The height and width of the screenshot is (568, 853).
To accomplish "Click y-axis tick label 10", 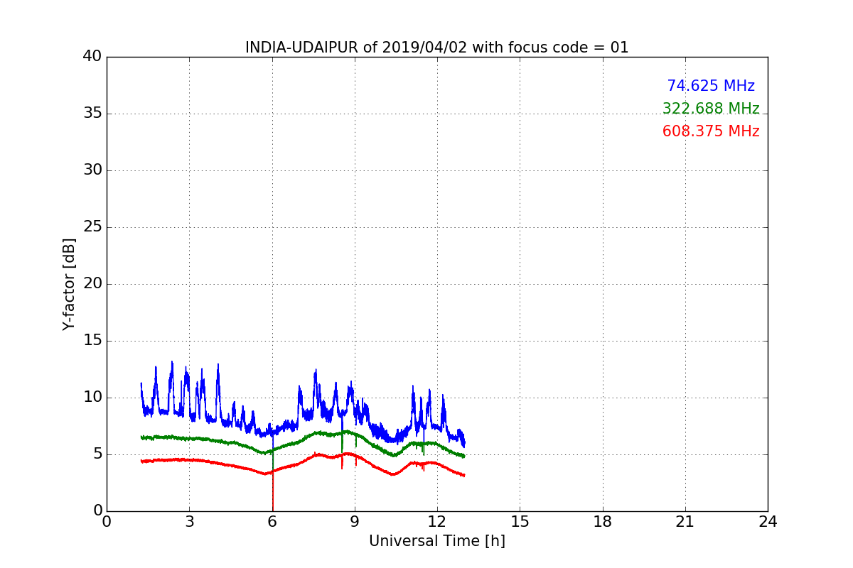I will (x=92, y=398).
